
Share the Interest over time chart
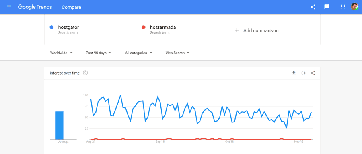313,73
